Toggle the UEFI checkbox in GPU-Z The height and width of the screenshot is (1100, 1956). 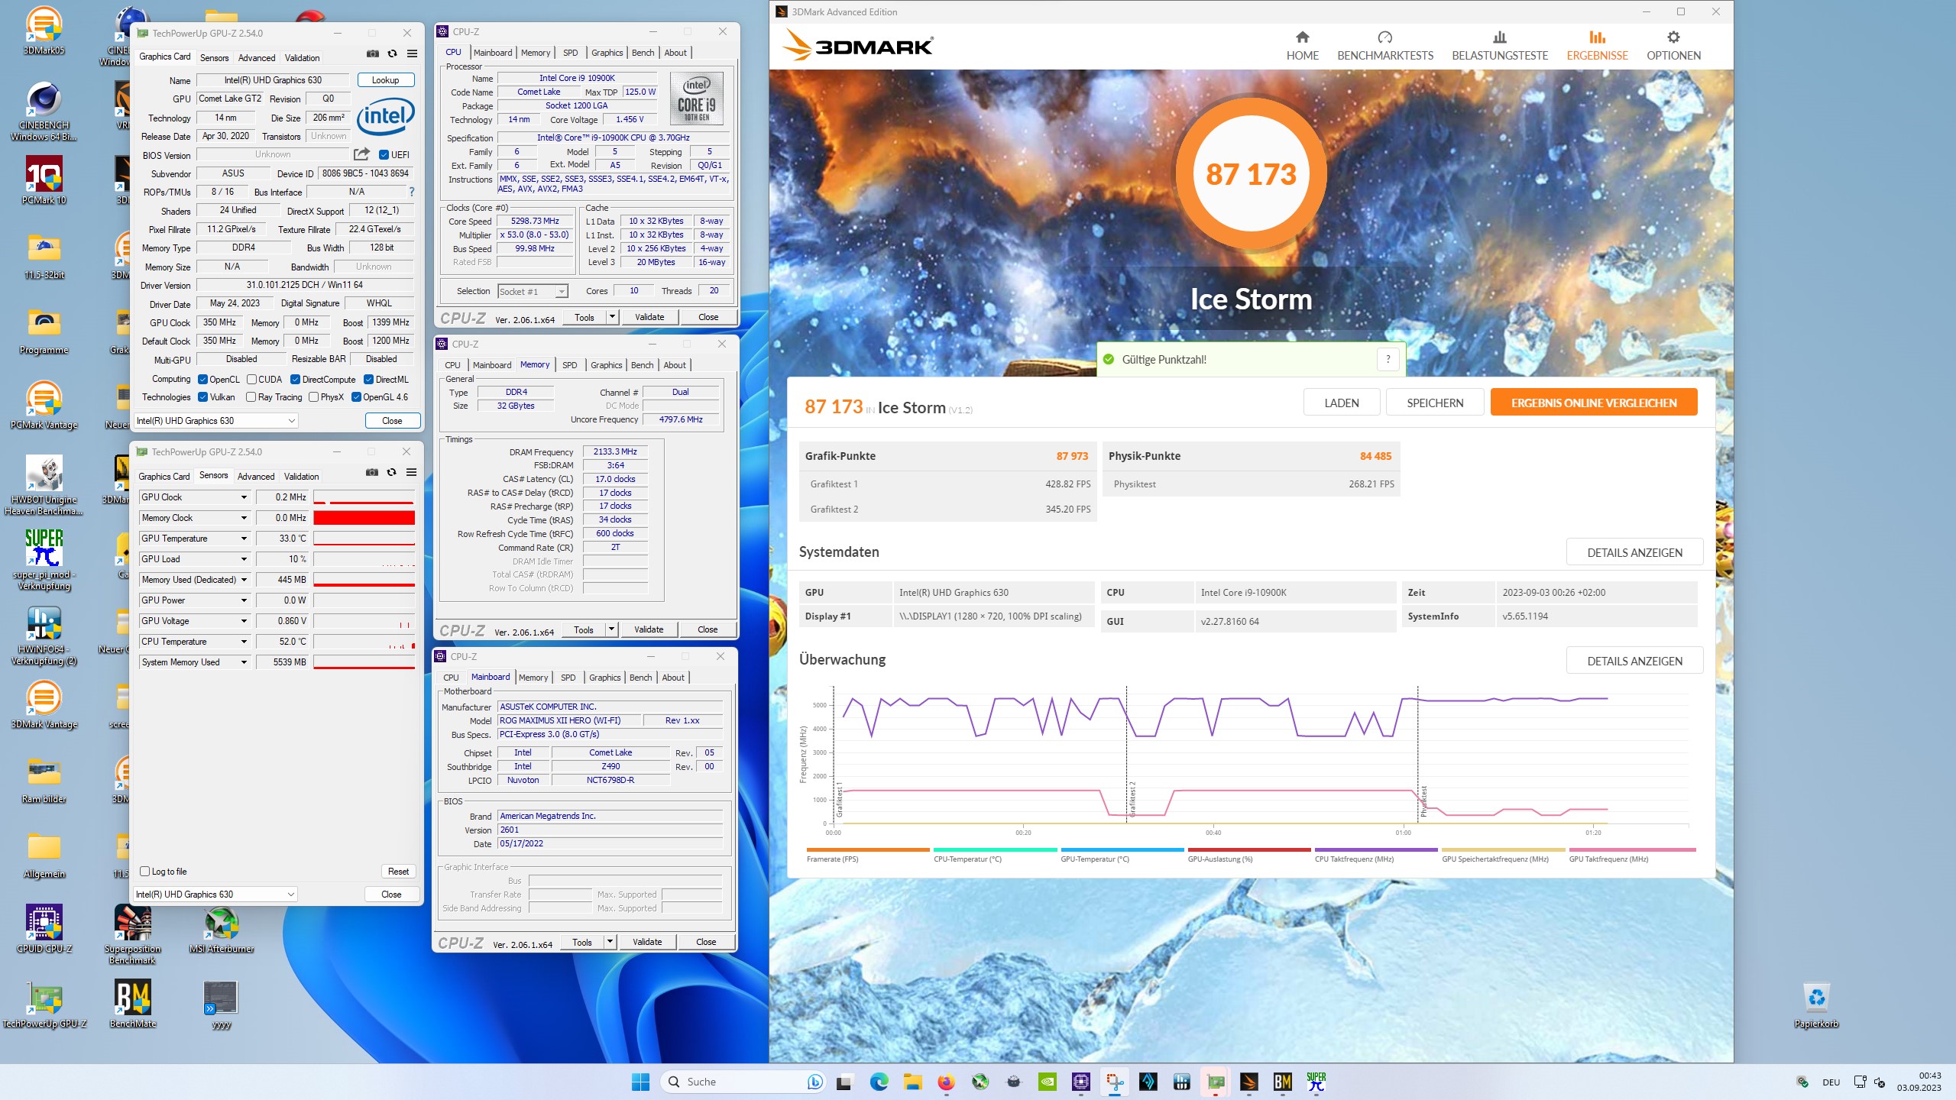point(384,154)
